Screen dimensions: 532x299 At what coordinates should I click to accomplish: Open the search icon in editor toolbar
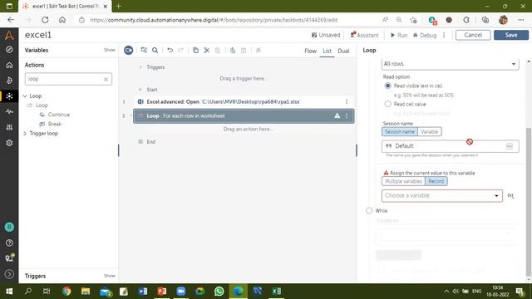pyautogui.click(x=155, y=50)
